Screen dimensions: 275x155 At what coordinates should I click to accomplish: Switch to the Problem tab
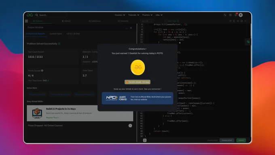(38, 21)
